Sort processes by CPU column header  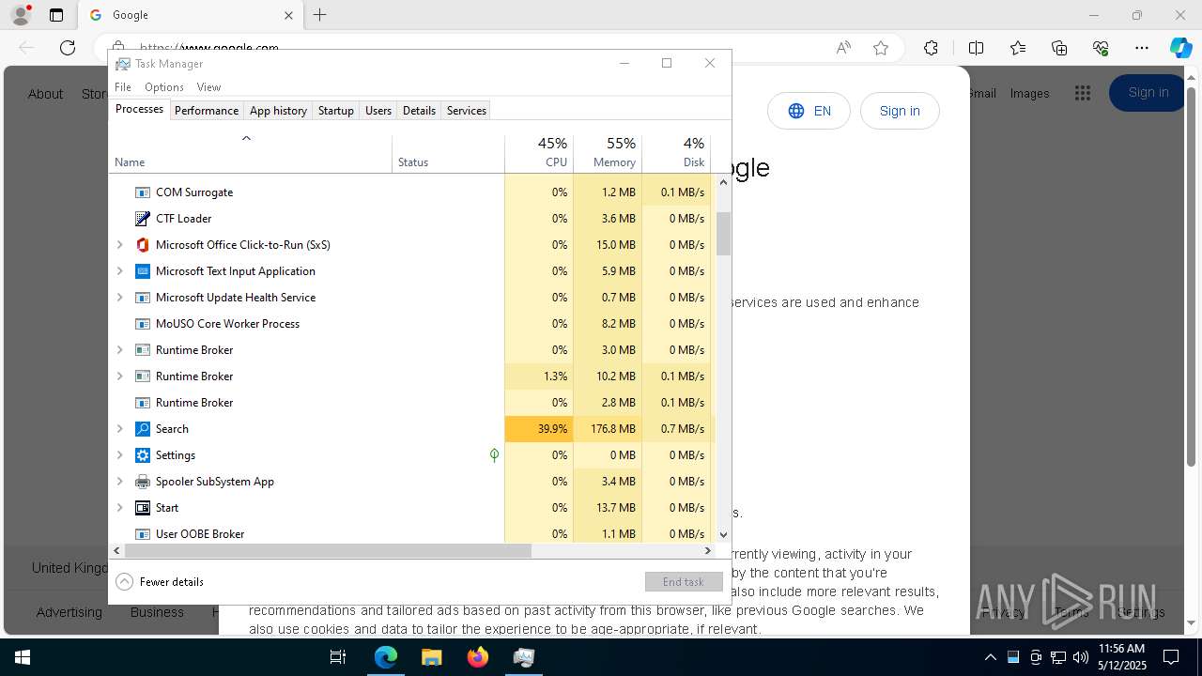tap(539, 153)
